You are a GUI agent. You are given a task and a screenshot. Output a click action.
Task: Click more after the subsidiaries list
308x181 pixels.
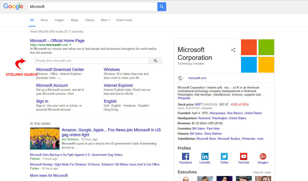(260, 139)
